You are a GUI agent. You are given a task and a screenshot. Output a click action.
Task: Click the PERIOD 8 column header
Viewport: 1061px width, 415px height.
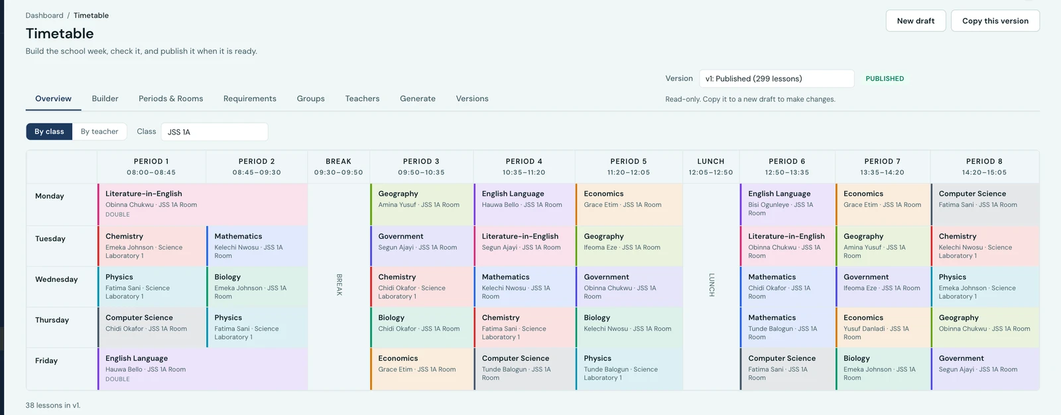pyautogui.click(x=985, y=166)
